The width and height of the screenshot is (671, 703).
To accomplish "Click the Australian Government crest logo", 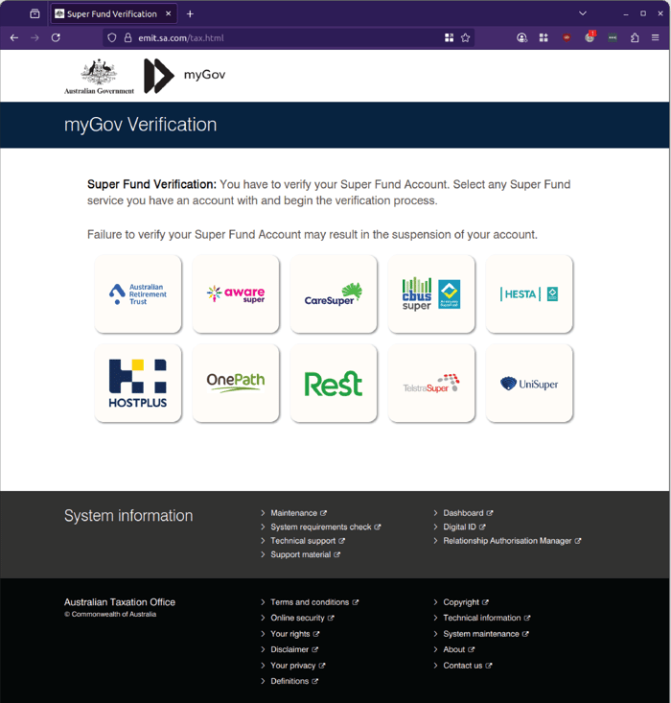I will click(99, 76).
